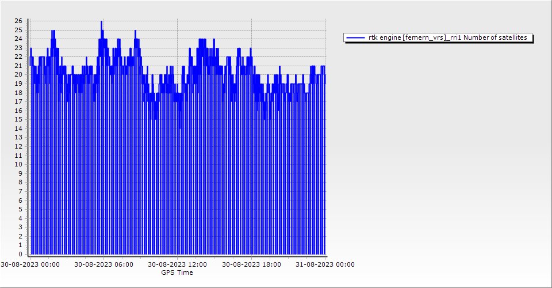Click the 12 label on the vertical axis
The image size is (552, 288).
coord(18,147)
